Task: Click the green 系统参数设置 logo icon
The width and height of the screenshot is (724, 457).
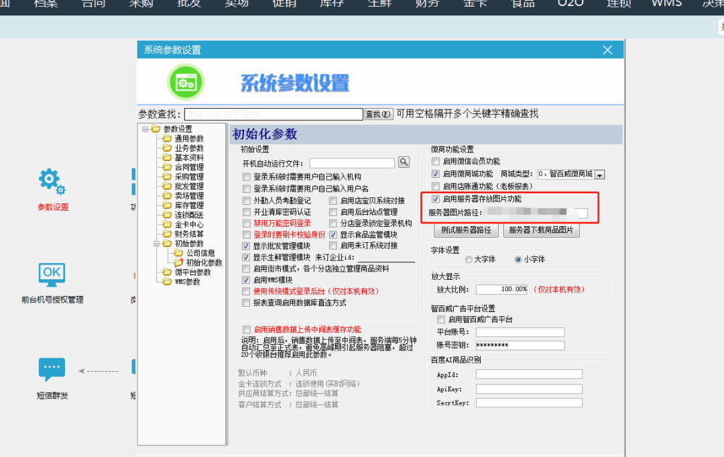Action: click(186, 83)
